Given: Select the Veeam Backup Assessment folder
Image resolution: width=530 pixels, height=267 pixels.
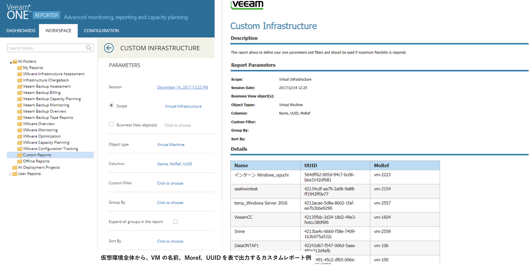Looking at the screenshot, I should [47, 86].
